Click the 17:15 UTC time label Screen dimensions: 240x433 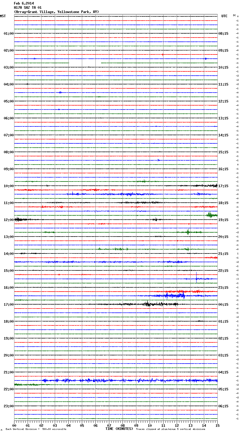223,186
